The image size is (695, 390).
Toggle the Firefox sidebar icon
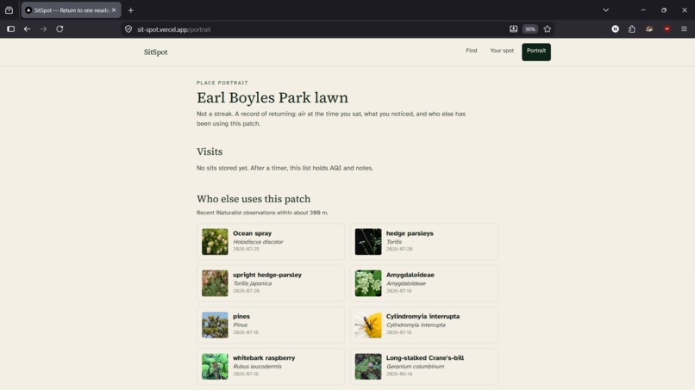point(11,29)
